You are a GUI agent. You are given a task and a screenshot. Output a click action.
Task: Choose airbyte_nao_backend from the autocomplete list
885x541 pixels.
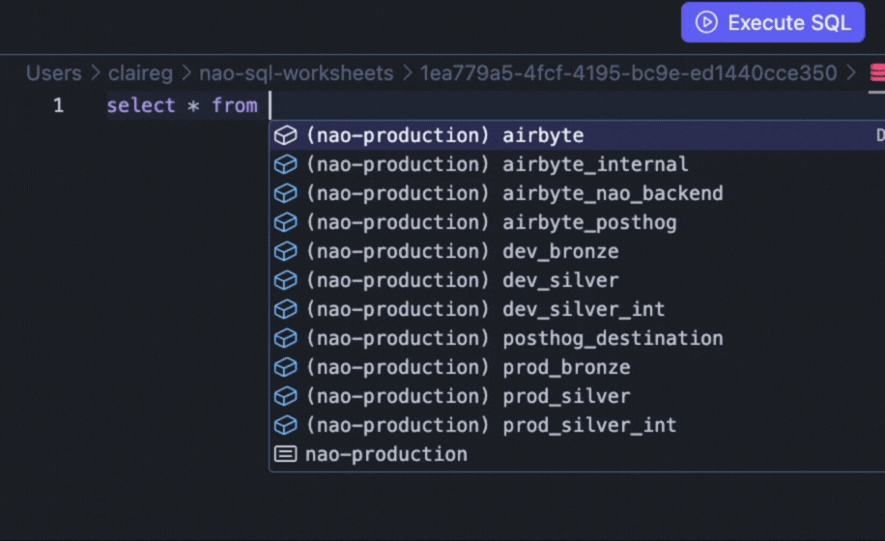[613, 193]
